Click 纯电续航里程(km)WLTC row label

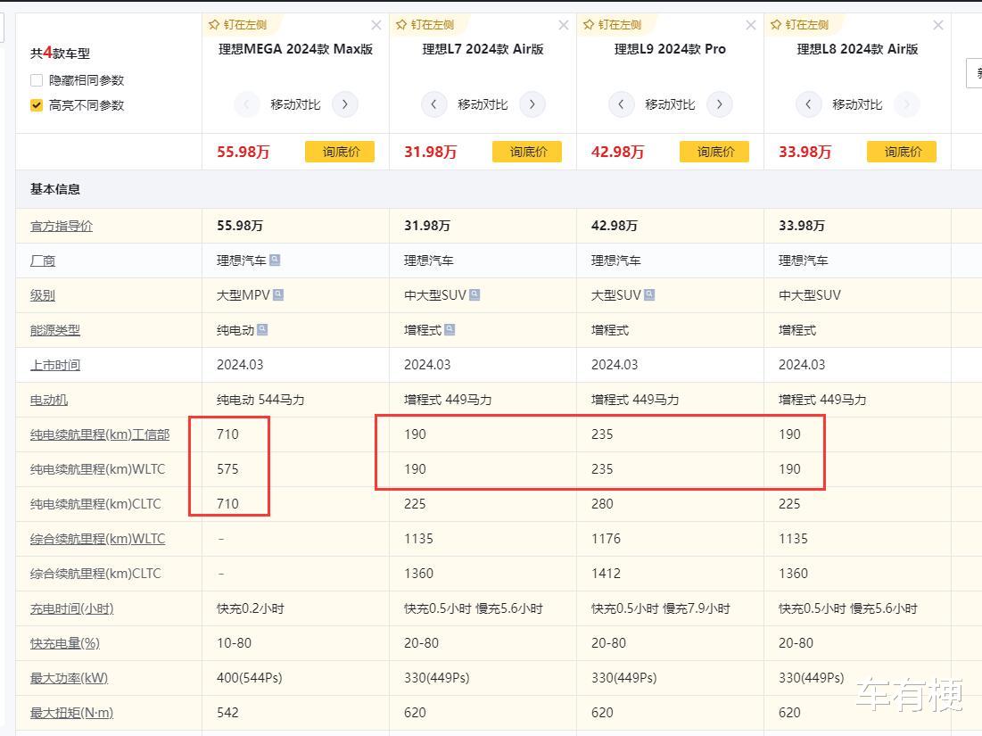pyautogui.click(x=98, y=469)
